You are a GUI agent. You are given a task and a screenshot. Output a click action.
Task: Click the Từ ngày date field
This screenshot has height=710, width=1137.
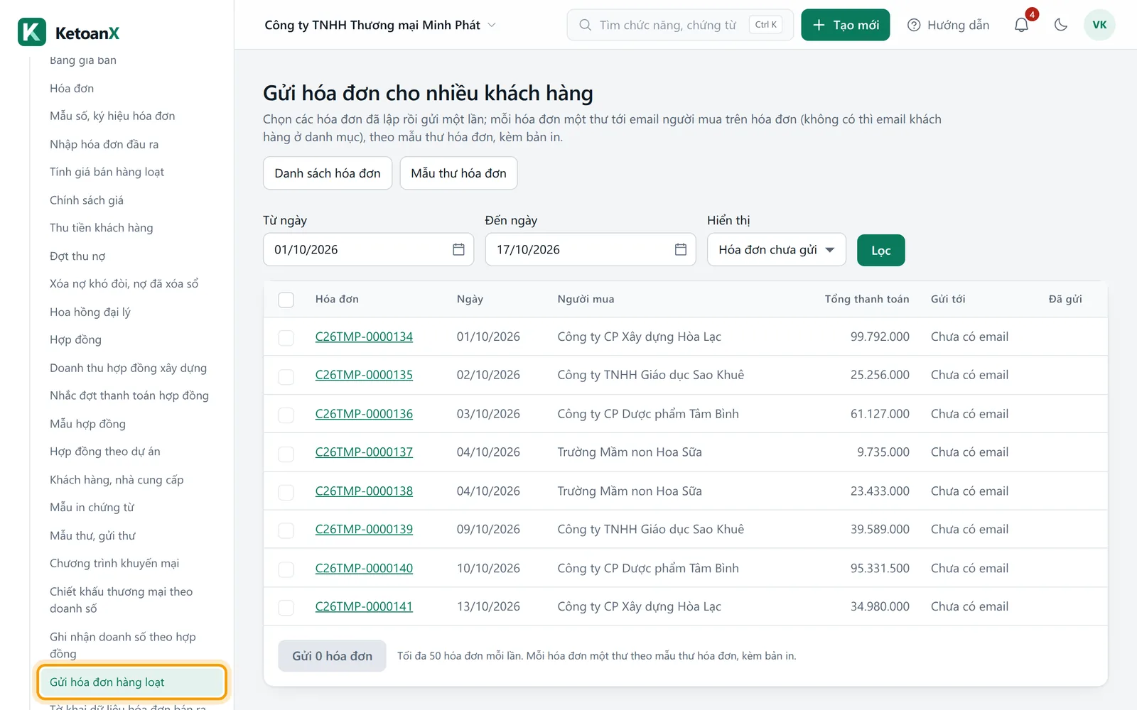[368, 249]
